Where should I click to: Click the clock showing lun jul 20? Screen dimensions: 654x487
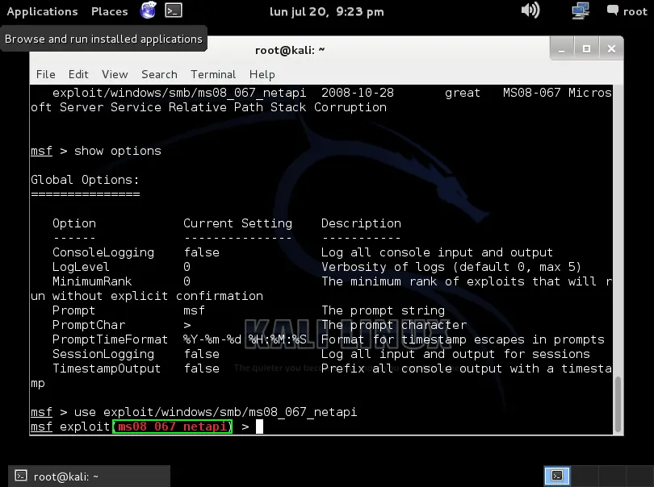(x=326, y=11)
